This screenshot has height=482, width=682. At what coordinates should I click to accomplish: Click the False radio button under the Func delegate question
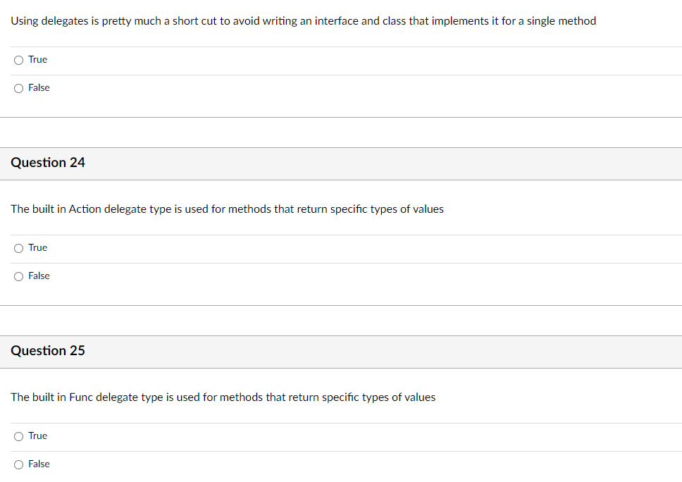(x=18, y=464)
